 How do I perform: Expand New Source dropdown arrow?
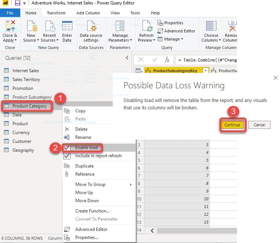pos(38,40)
